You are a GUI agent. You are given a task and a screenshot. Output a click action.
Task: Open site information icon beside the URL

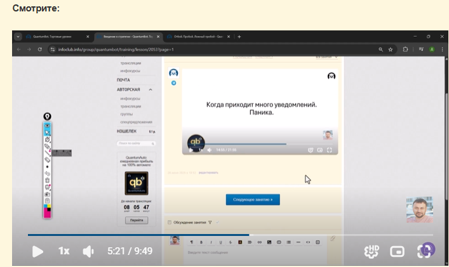[53, 49]
